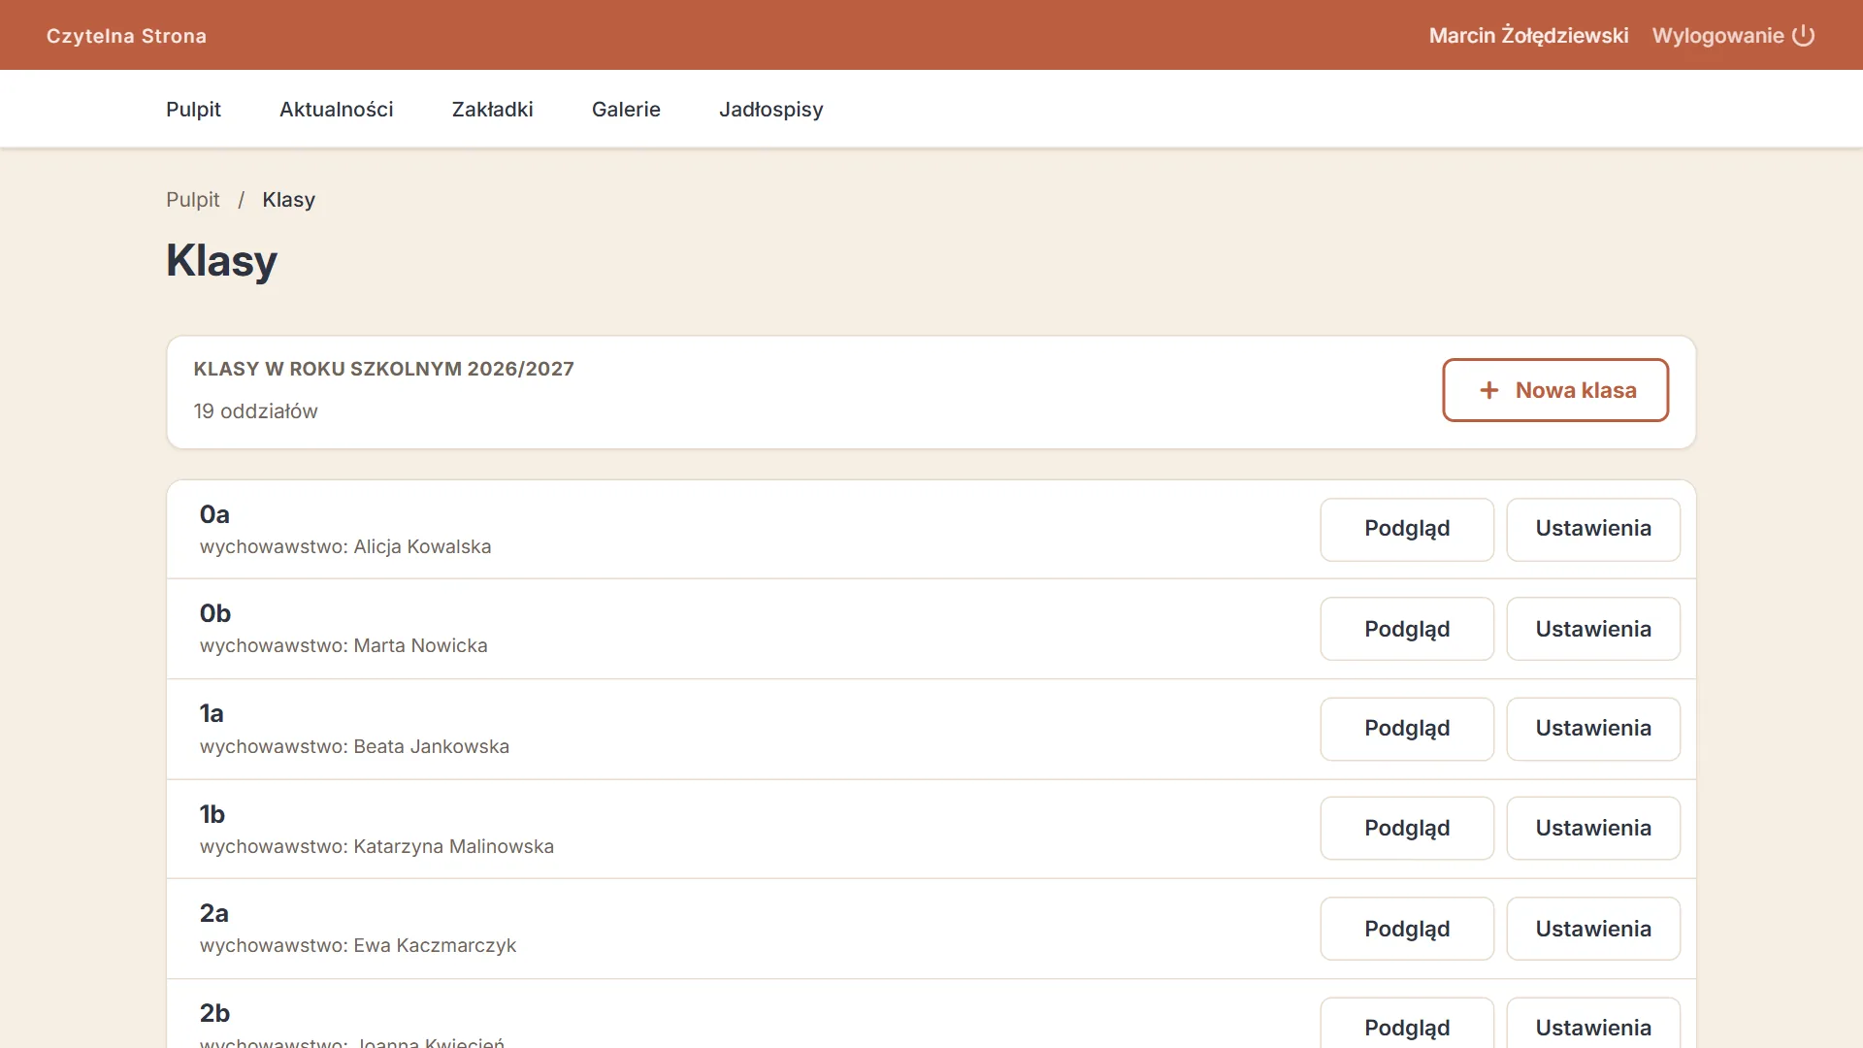Add a new class with Nowa klasa
1863x1048 pixels.
click(x=1555, y=390)
